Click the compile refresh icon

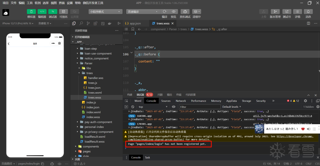(x=165, y=12)
